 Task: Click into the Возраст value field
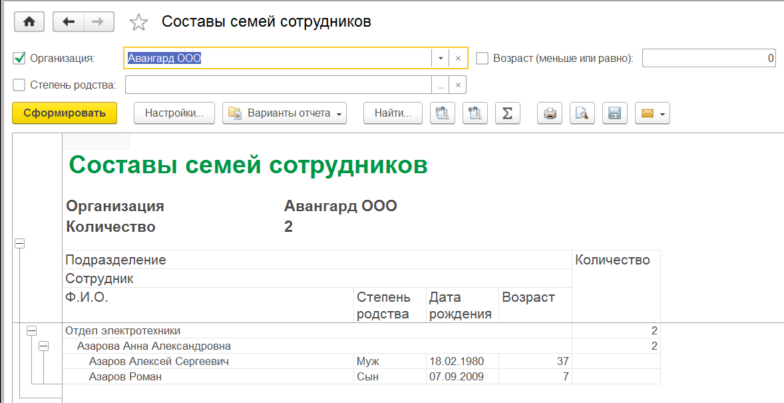pyautogui.click(x=709, y=58)
